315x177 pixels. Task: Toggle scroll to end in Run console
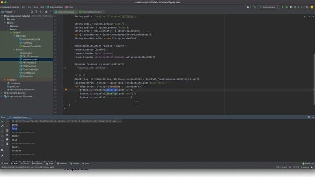(7, 135)
